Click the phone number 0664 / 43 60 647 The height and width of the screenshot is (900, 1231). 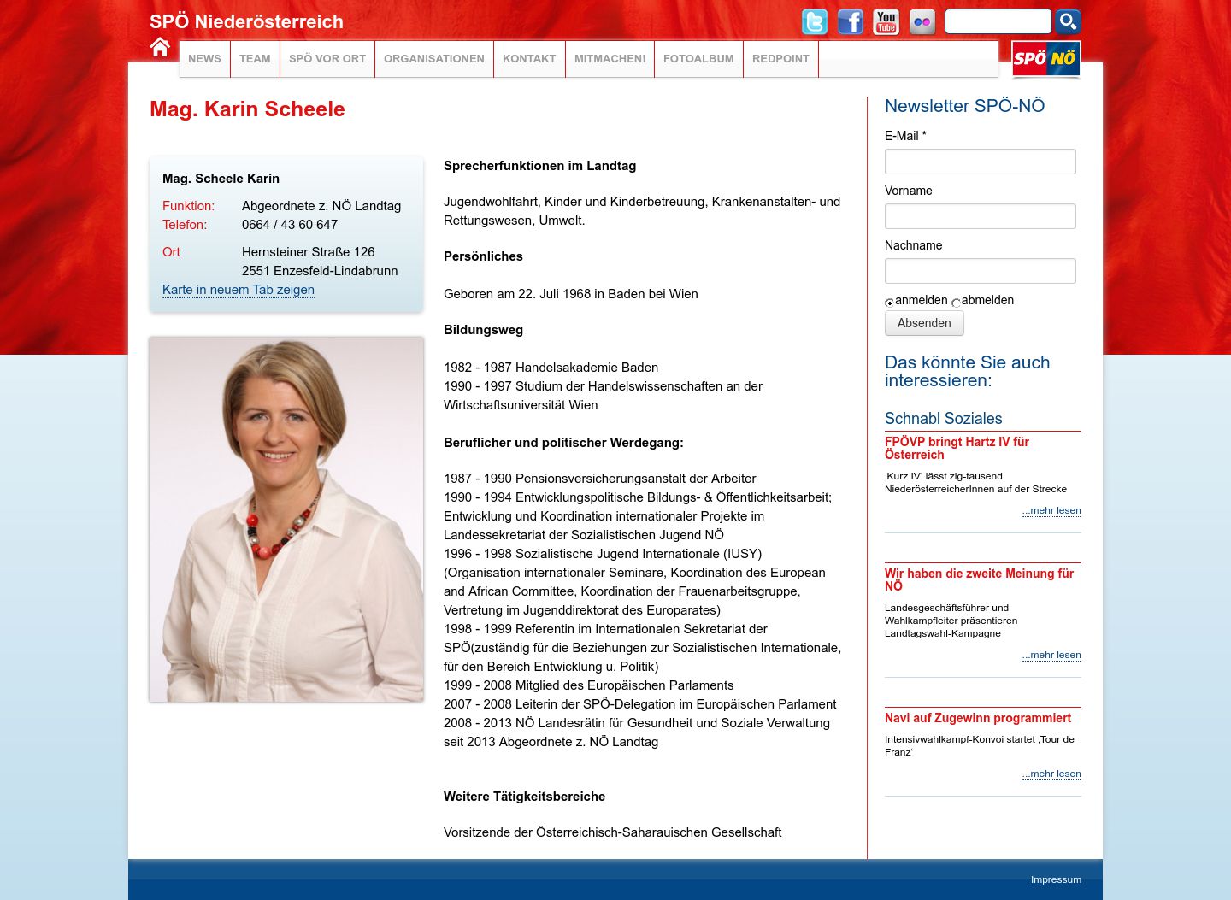coord(290,225)
